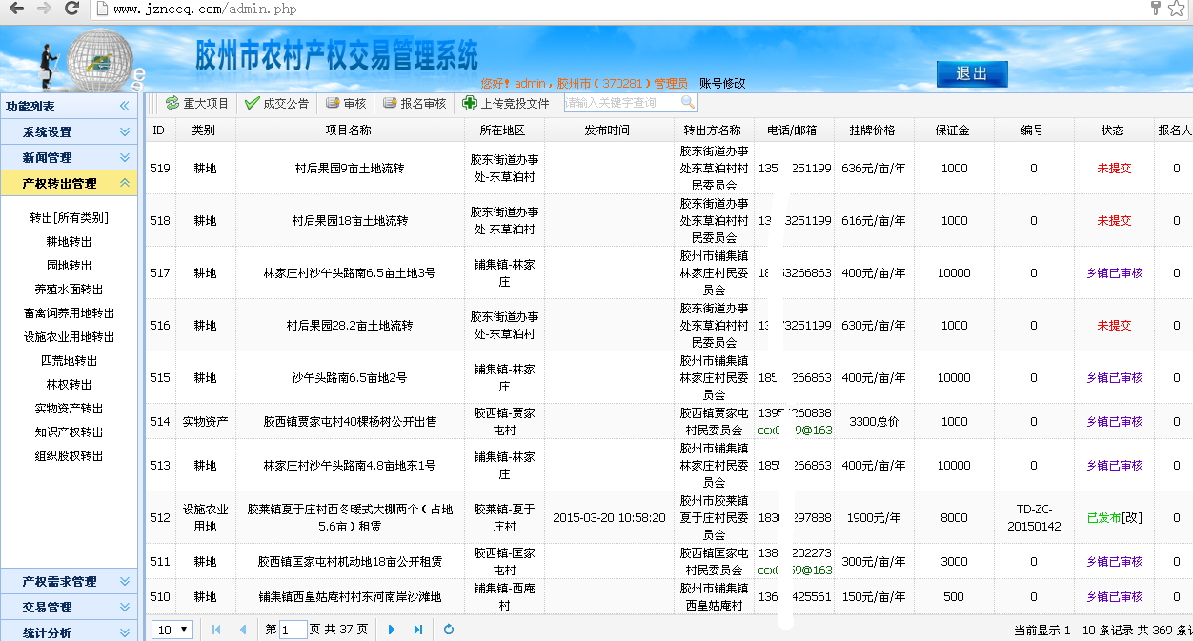Click 未提交 status in row 519
This screenshot has width=1193, height=641.
pyautogui.click(x=1114, y=169)
